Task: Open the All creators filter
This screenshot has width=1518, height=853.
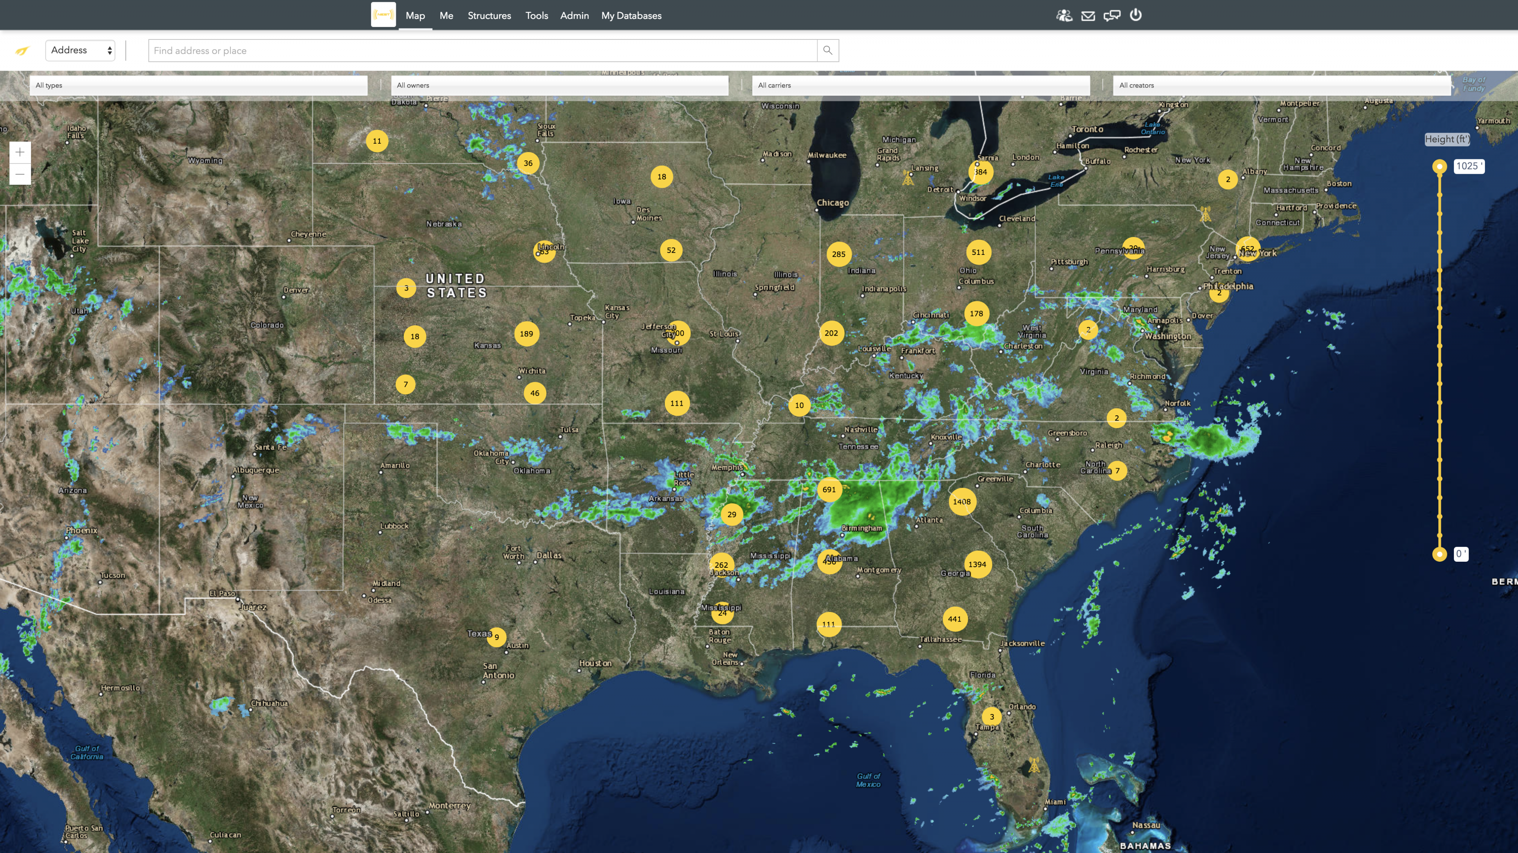Action: coord(1282,85)
